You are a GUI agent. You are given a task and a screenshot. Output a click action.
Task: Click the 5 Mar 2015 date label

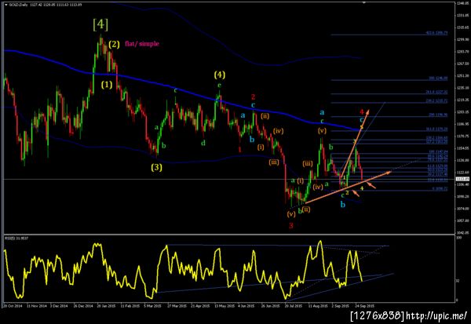[x=152, y=306]
